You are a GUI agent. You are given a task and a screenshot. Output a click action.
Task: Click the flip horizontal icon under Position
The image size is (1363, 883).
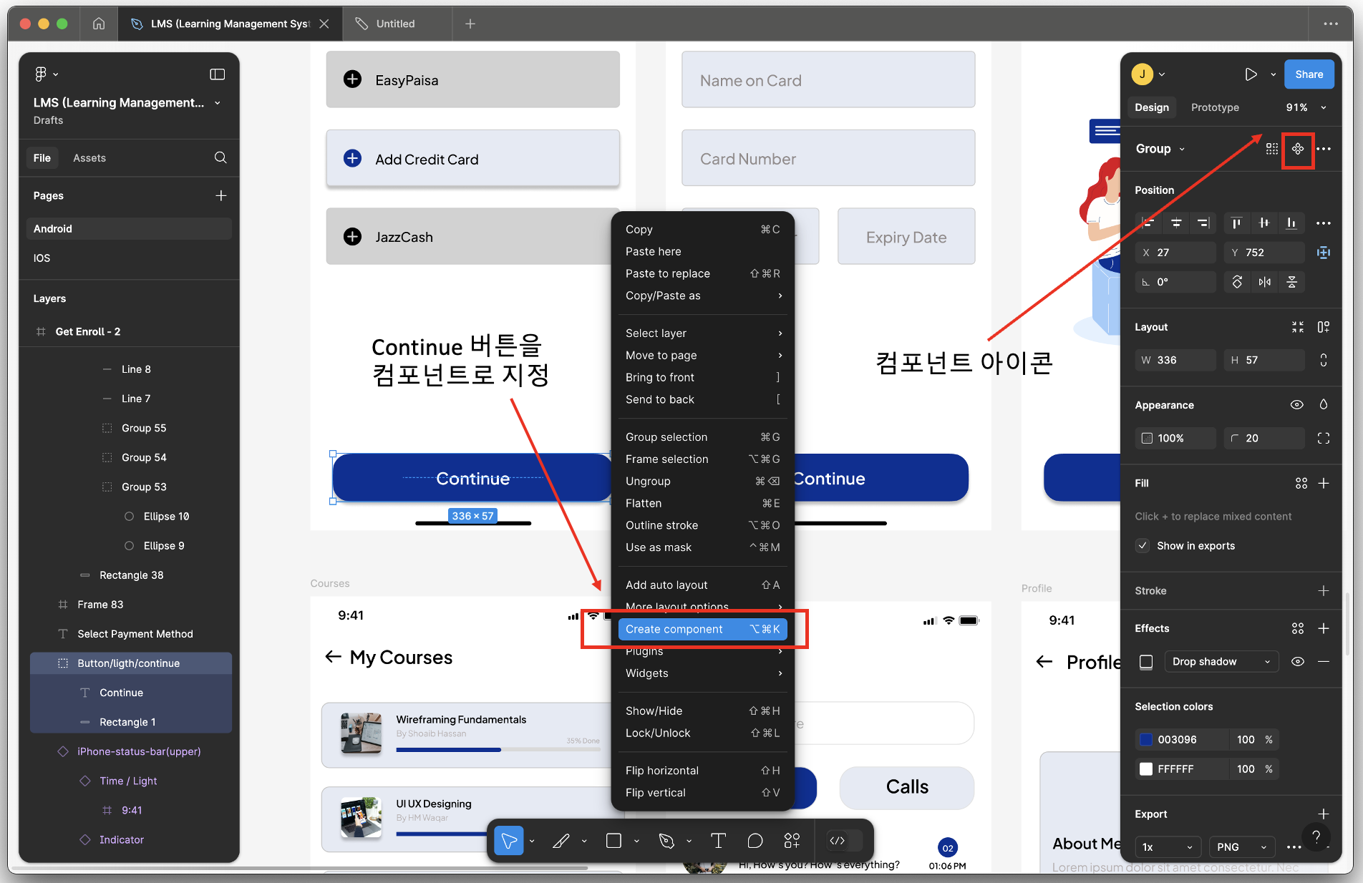tap(1263, 281)
